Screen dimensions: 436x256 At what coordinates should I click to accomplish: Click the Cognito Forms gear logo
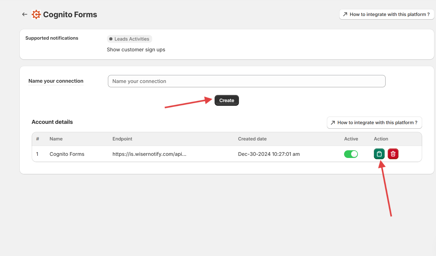pos(36,14)
